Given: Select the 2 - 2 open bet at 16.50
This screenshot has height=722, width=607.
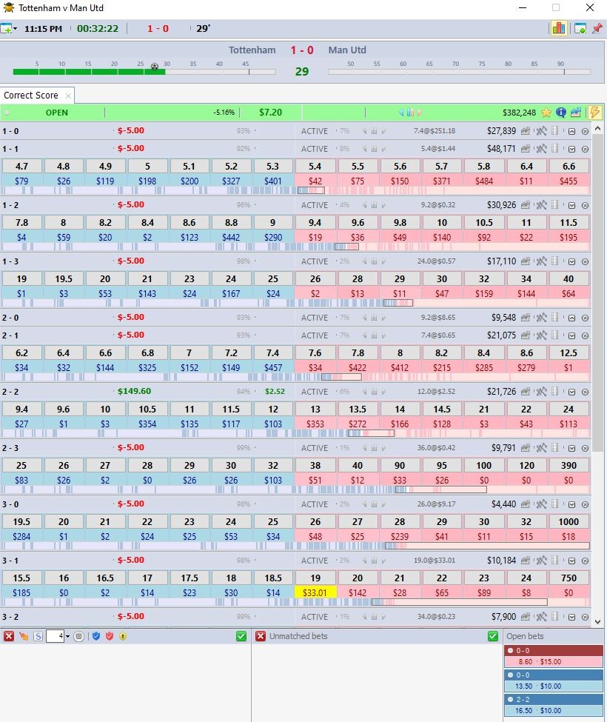Looking at the screenshot, I should click(x=554, y=705).
